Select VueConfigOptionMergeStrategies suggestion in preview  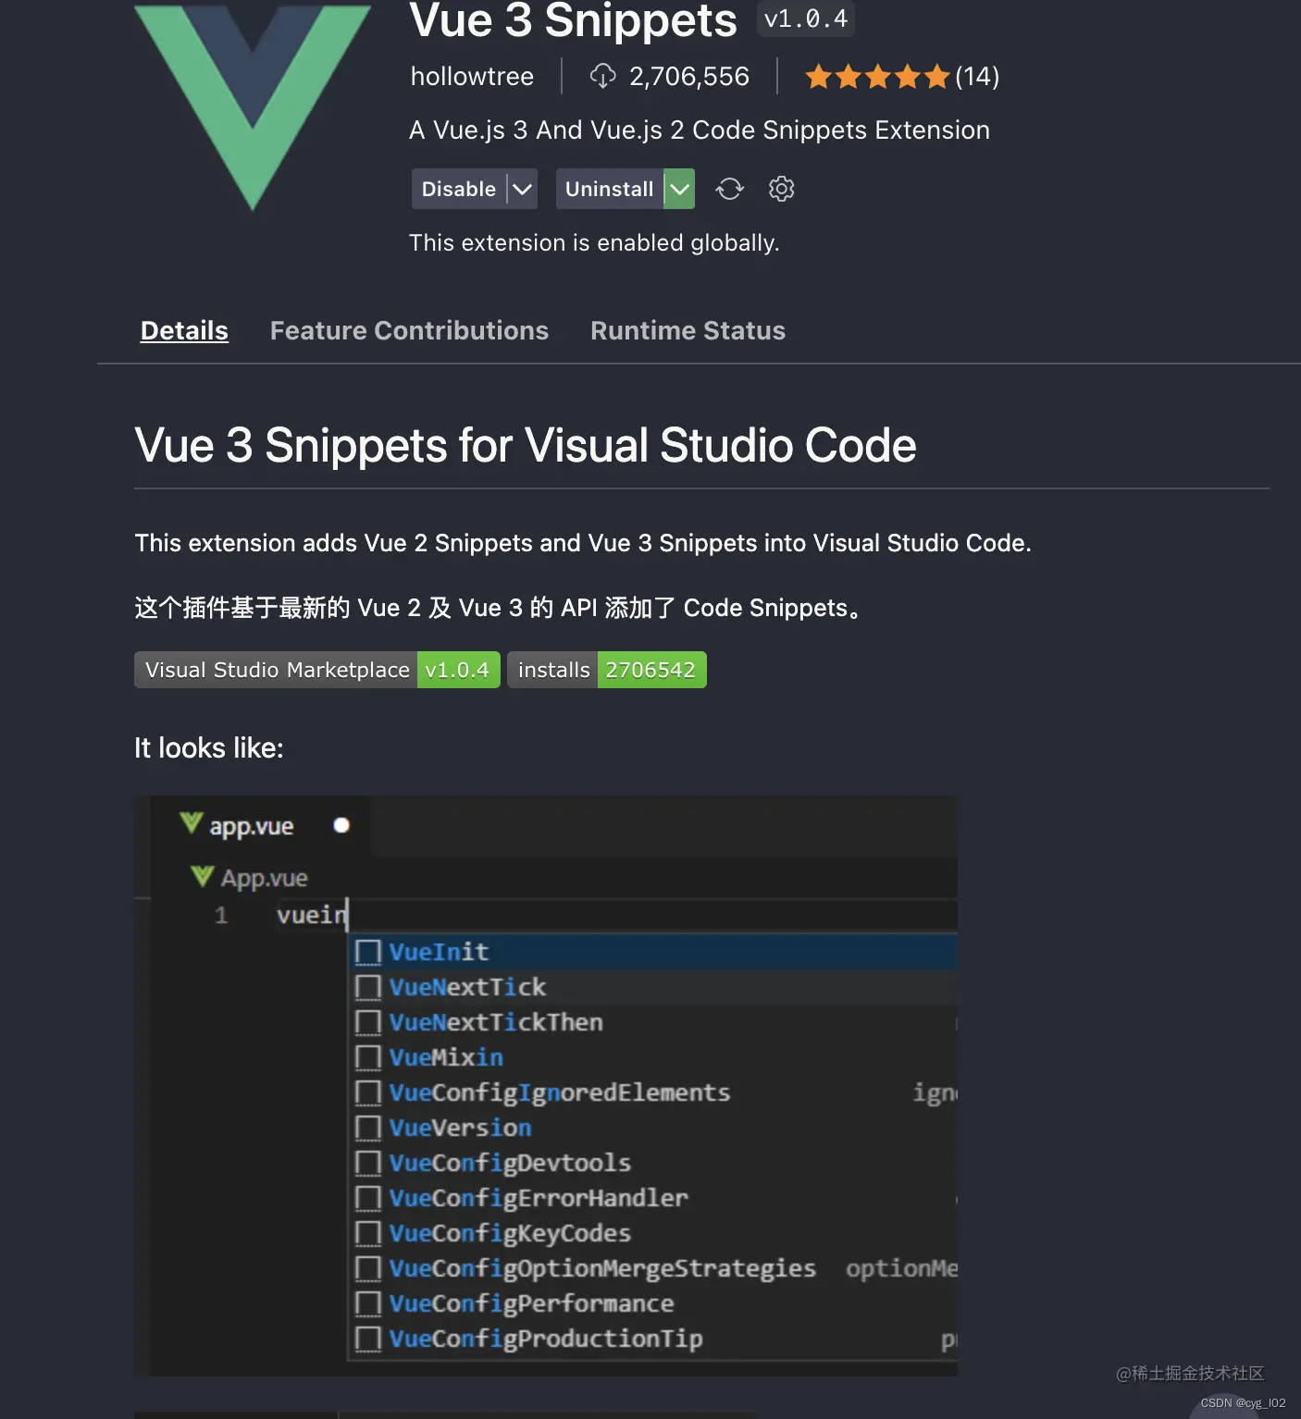point(653,1268)
